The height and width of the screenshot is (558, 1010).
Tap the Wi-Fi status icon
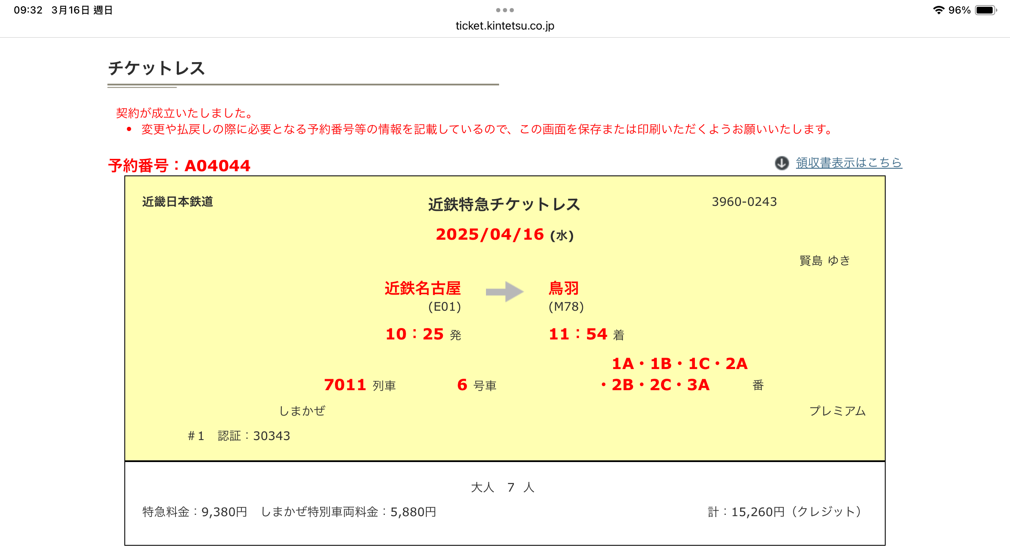tap(939, 10)
